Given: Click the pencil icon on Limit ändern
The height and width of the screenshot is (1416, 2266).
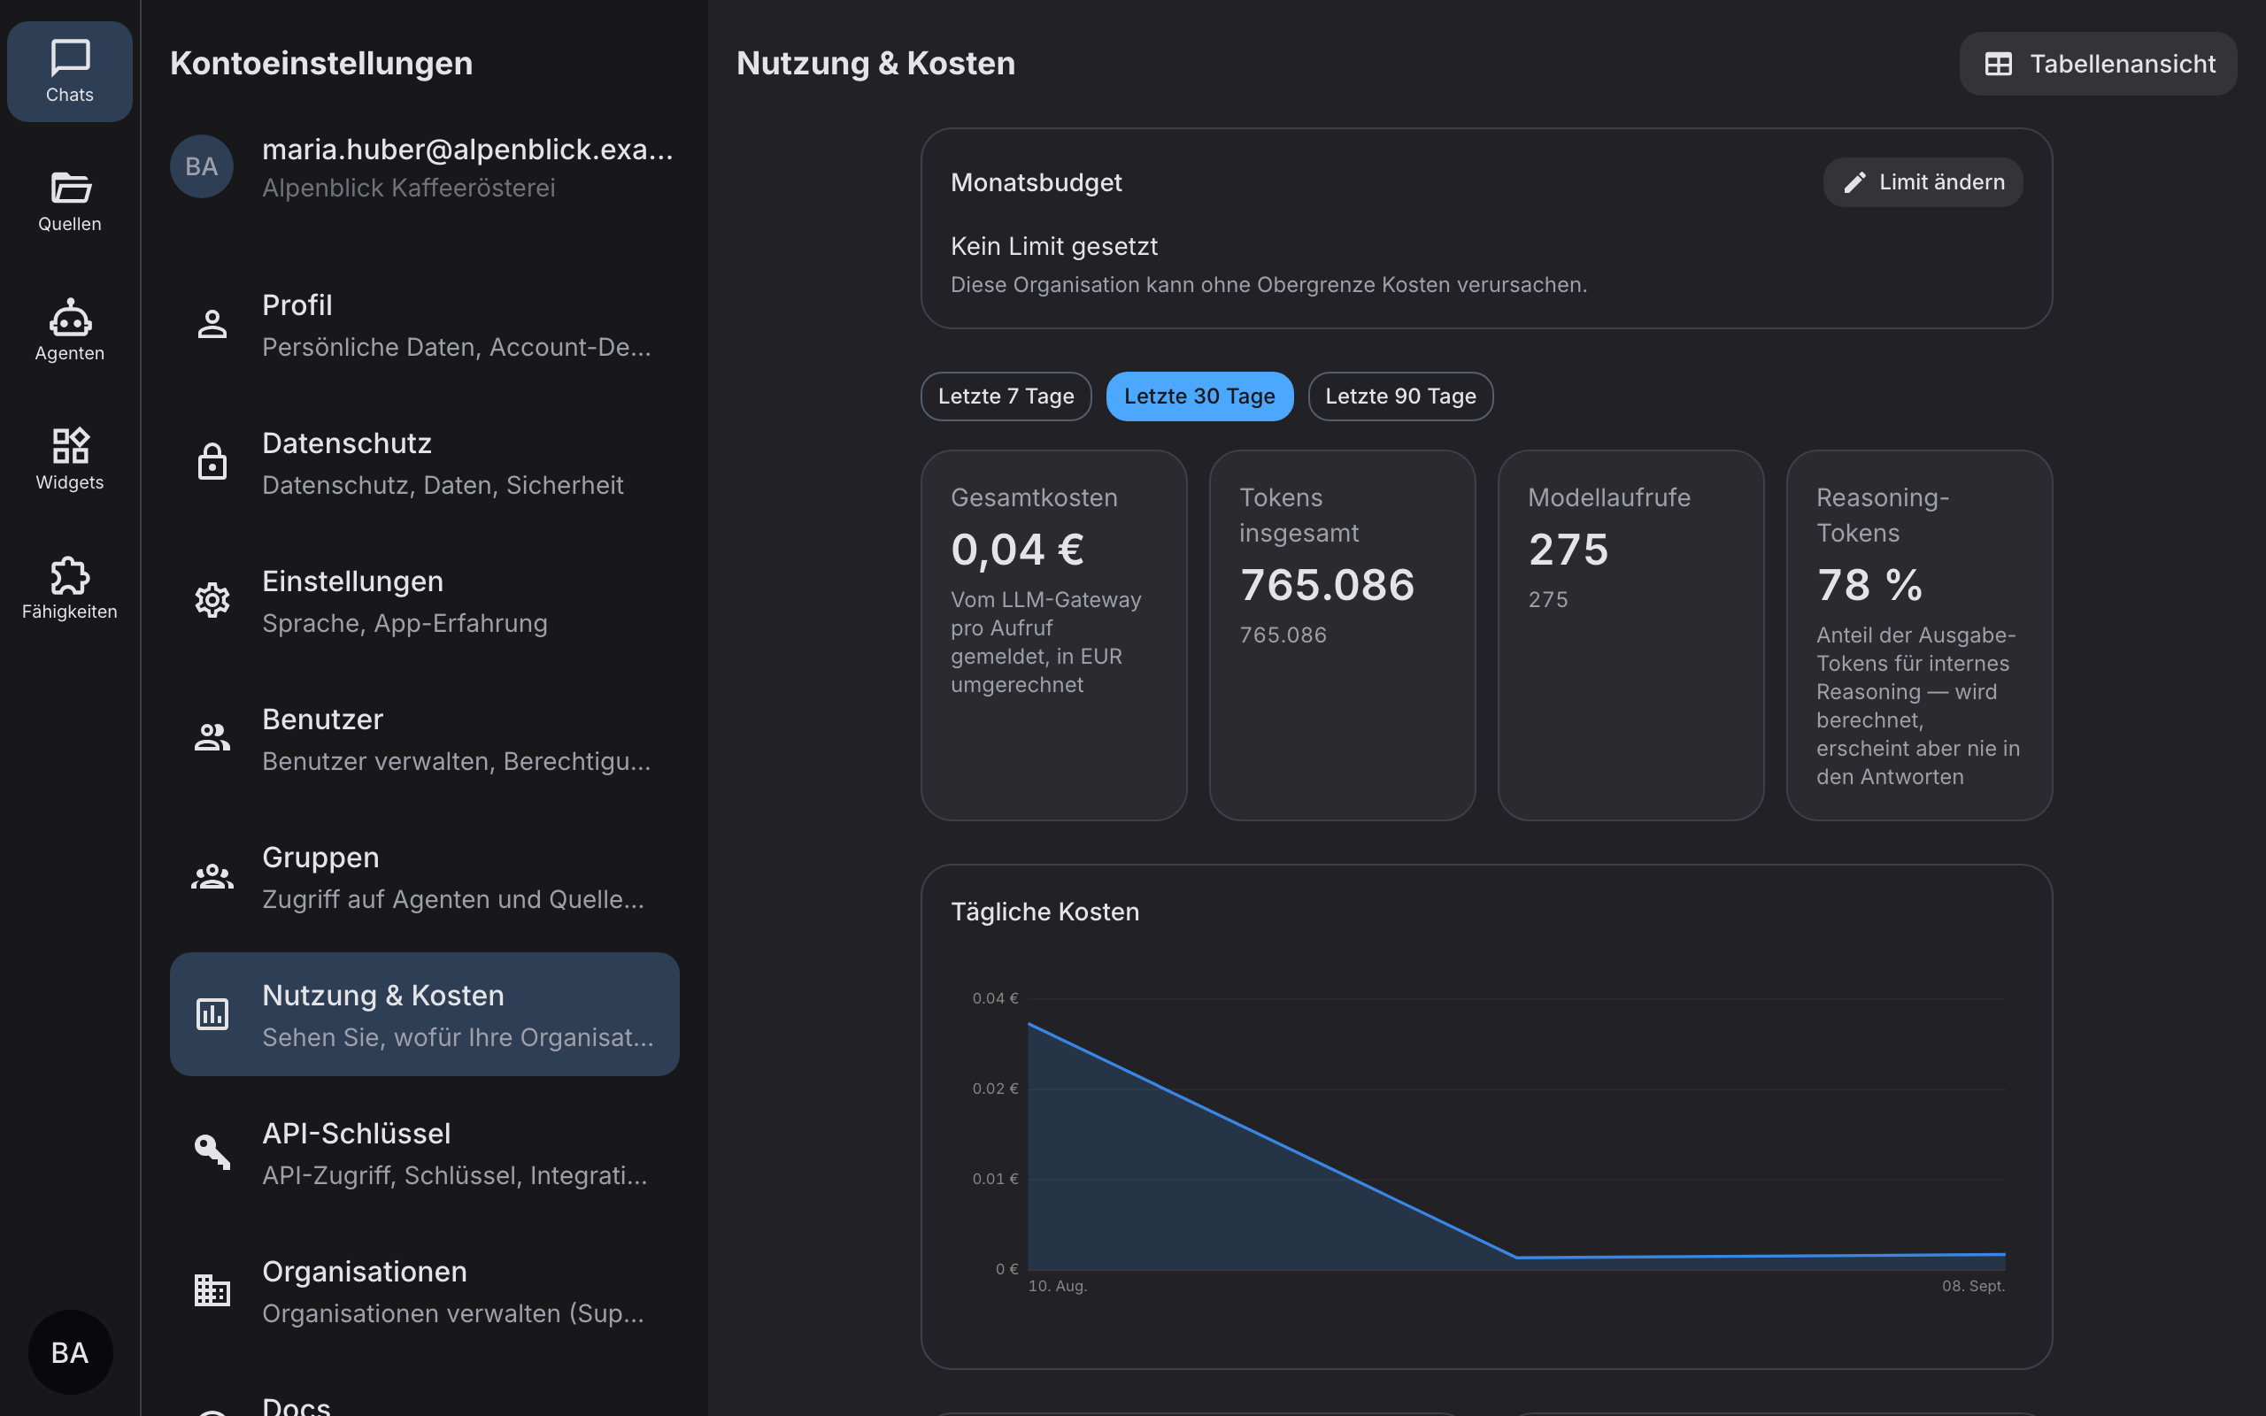Looking at the screenshot, I should tap(1855, 181).
